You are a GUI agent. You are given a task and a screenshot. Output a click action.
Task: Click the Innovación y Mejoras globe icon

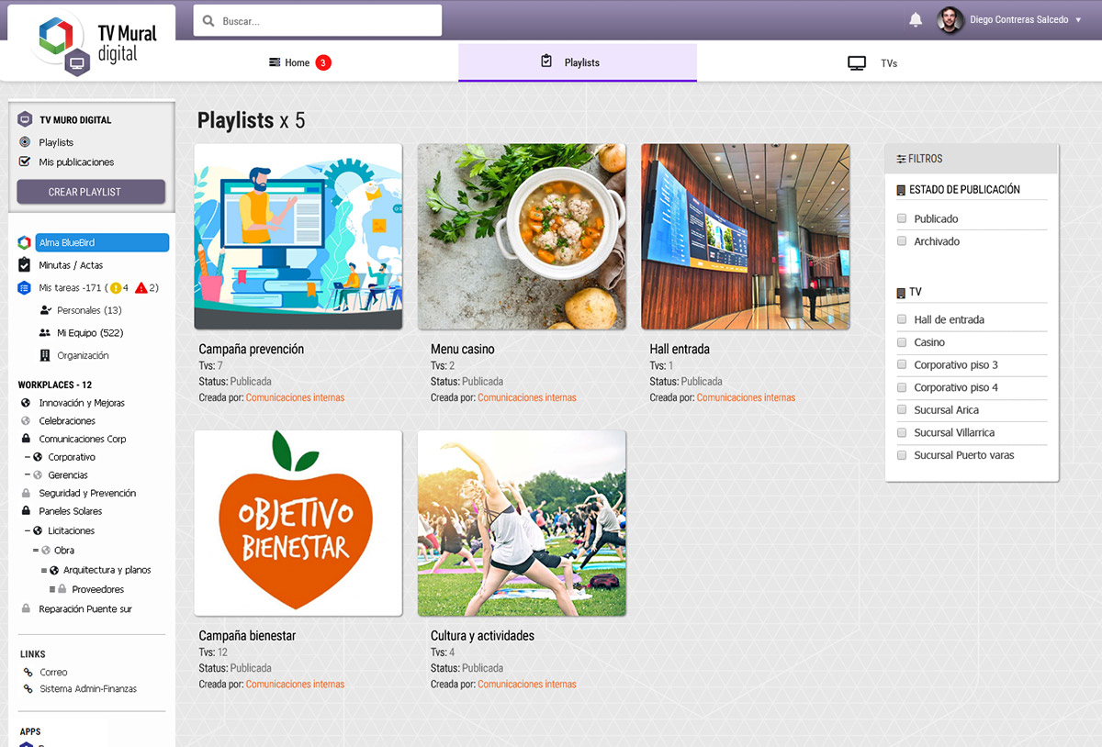click(26, 403)
